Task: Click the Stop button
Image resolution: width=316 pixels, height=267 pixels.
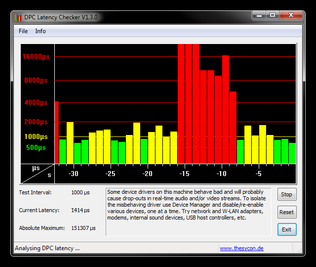Action: (287, 194)
